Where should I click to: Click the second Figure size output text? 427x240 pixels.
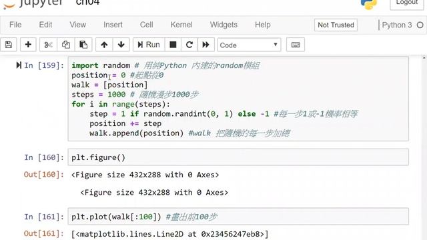(x=154, y=193)
